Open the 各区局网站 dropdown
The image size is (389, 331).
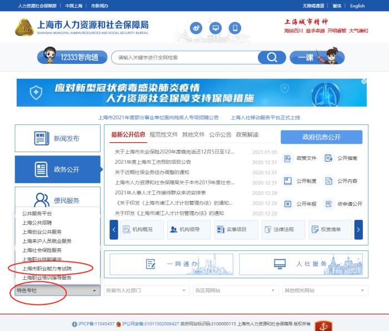pyautogui.click(x=235, y=290)
